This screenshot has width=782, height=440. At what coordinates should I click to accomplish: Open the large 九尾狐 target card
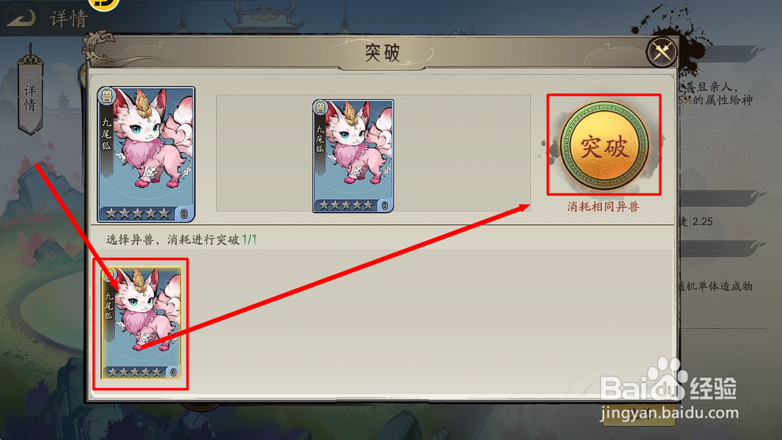tap(146, 154)
